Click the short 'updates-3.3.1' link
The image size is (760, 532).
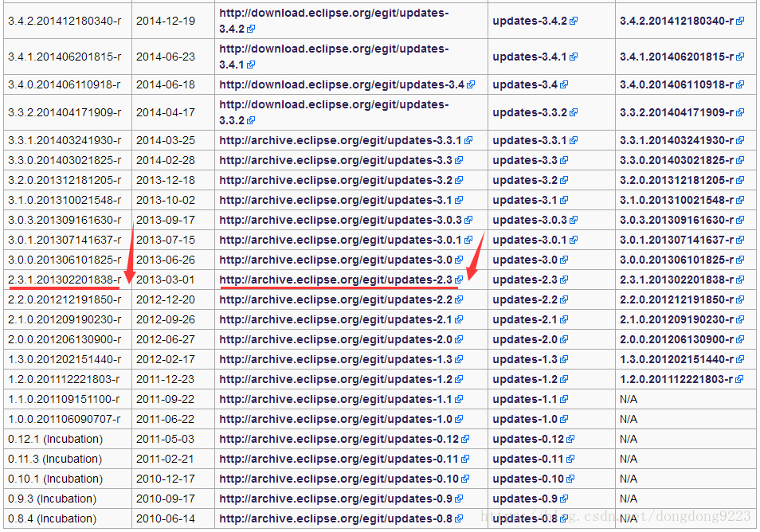pos(535,140)
